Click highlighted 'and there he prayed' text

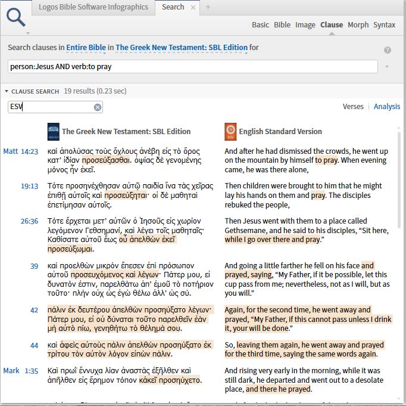pos(278,389)
